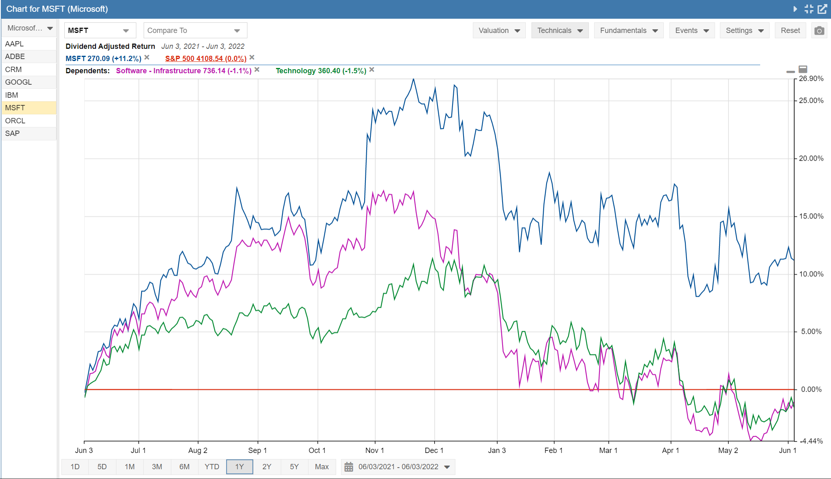
Task: Select highlighted MSFT in ticker list
Action: (x=29, y=108)
